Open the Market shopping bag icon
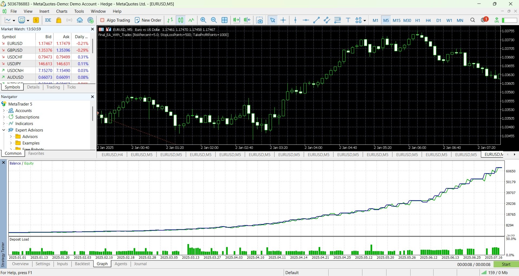 (59, 20)
